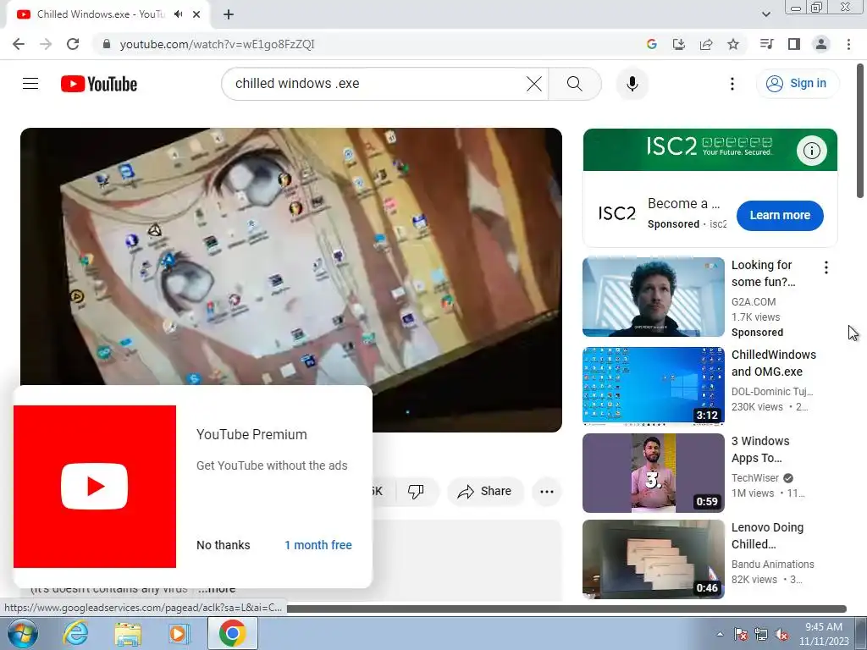Open the YouTube hamburger guide menu
This screenshot has width=867, height=650.
(30, 84)
